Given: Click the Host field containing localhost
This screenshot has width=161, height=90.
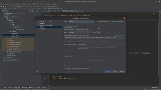Looking at the screenshot, I should point(79,32).
